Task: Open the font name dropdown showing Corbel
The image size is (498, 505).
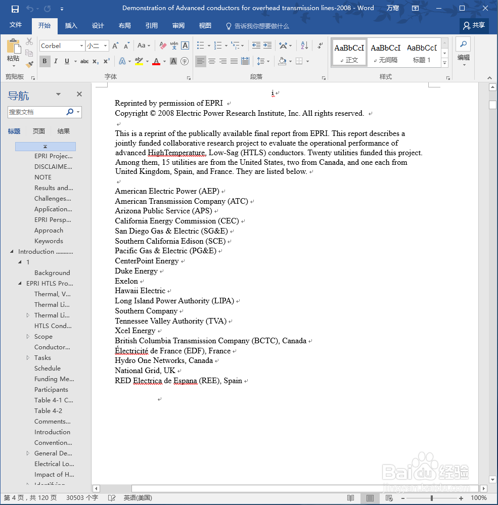Action: click(x=81, y=45)
